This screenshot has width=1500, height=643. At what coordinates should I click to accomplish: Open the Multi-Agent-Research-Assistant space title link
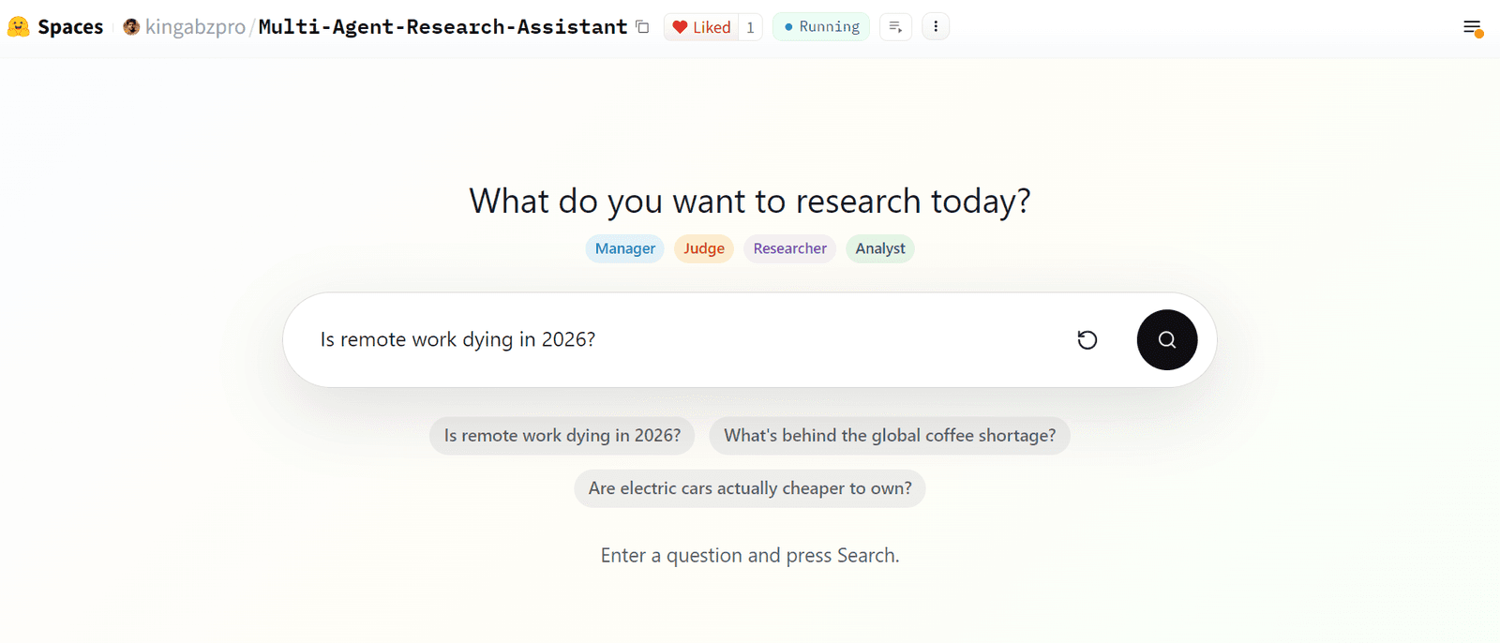pyautogui.click(x=442, y=27)
